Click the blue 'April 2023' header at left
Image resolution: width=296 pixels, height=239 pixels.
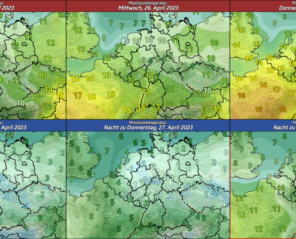(14, 127)
